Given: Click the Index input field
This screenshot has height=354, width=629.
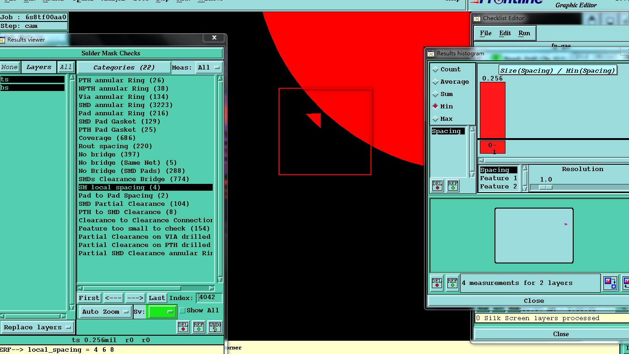Looking at the screenshot, I should click(x=210, y=298).
